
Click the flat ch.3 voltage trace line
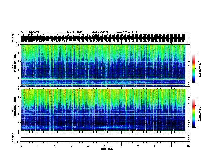(x=103, y=138)
